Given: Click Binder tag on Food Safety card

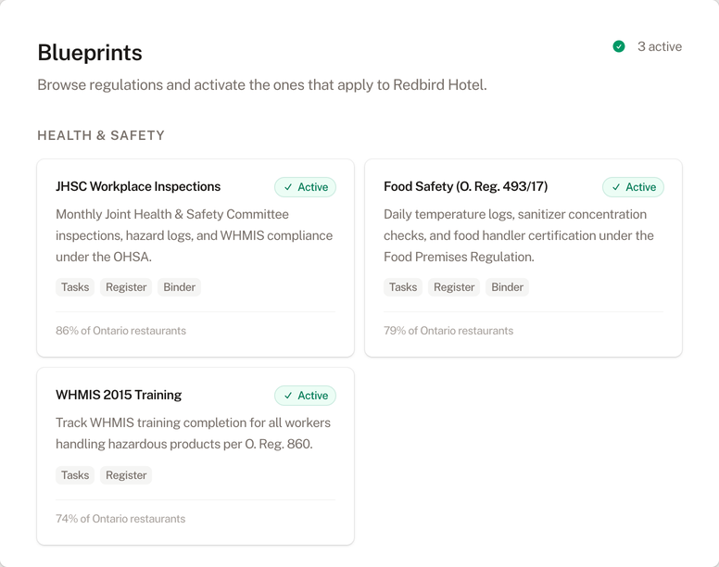Looking at the screenshot, I should (x=507, y=287).
